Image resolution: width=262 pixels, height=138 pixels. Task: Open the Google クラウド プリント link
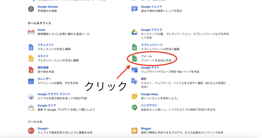click(54, 94)
